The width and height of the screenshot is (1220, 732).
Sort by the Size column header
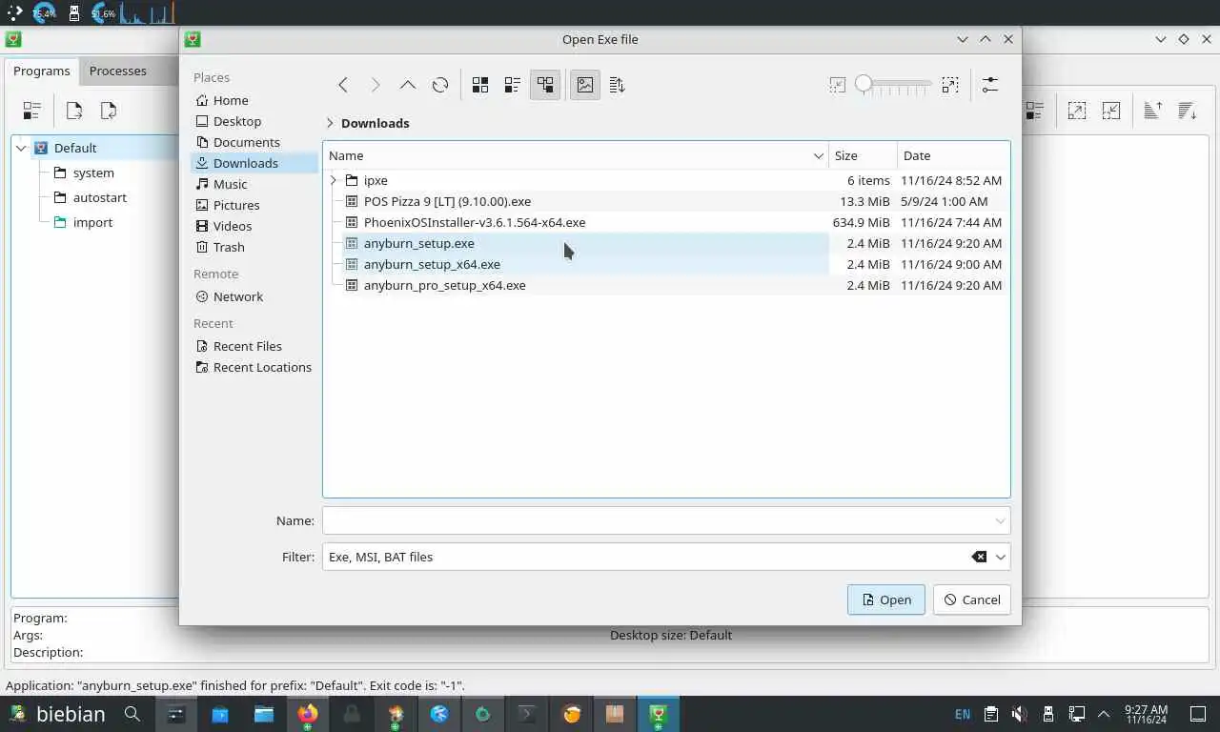[x=863, y=155]
